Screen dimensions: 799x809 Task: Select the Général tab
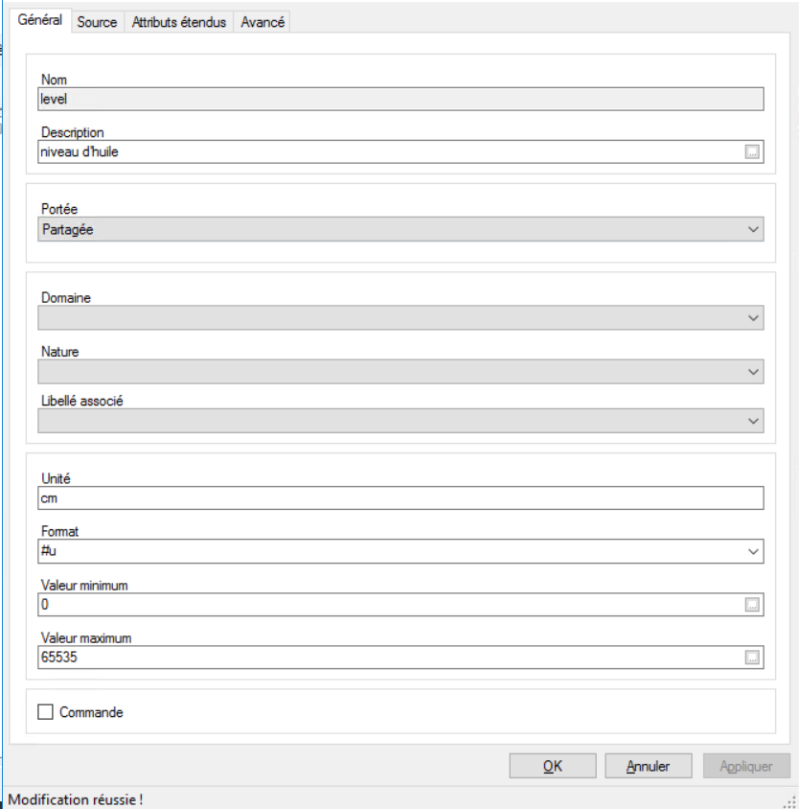pyautogui.click(x=40, y=20)
